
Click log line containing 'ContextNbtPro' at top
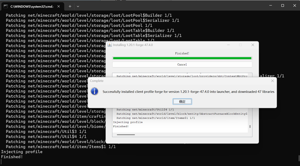pyautogui.click(x=182, y=76)
